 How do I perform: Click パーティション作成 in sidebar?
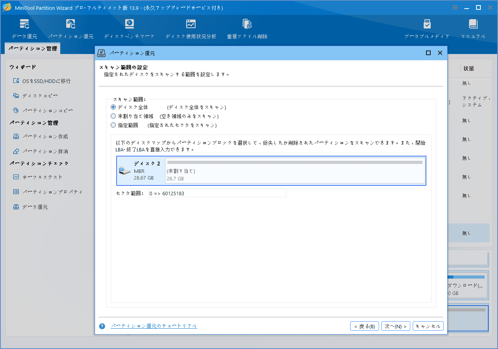[x=40, y=137]
